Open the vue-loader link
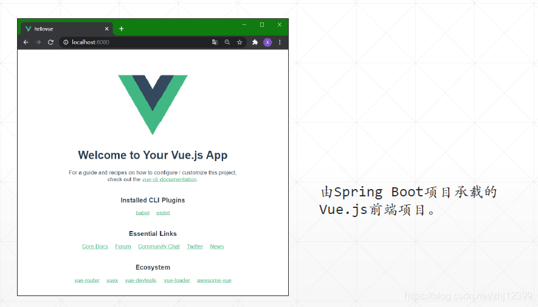This screenshot has width=538, height=307. click(x=177, y=280)
